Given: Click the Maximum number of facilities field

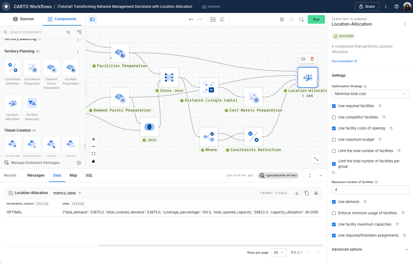Looking at the screenshot, I should pos(370,190).
